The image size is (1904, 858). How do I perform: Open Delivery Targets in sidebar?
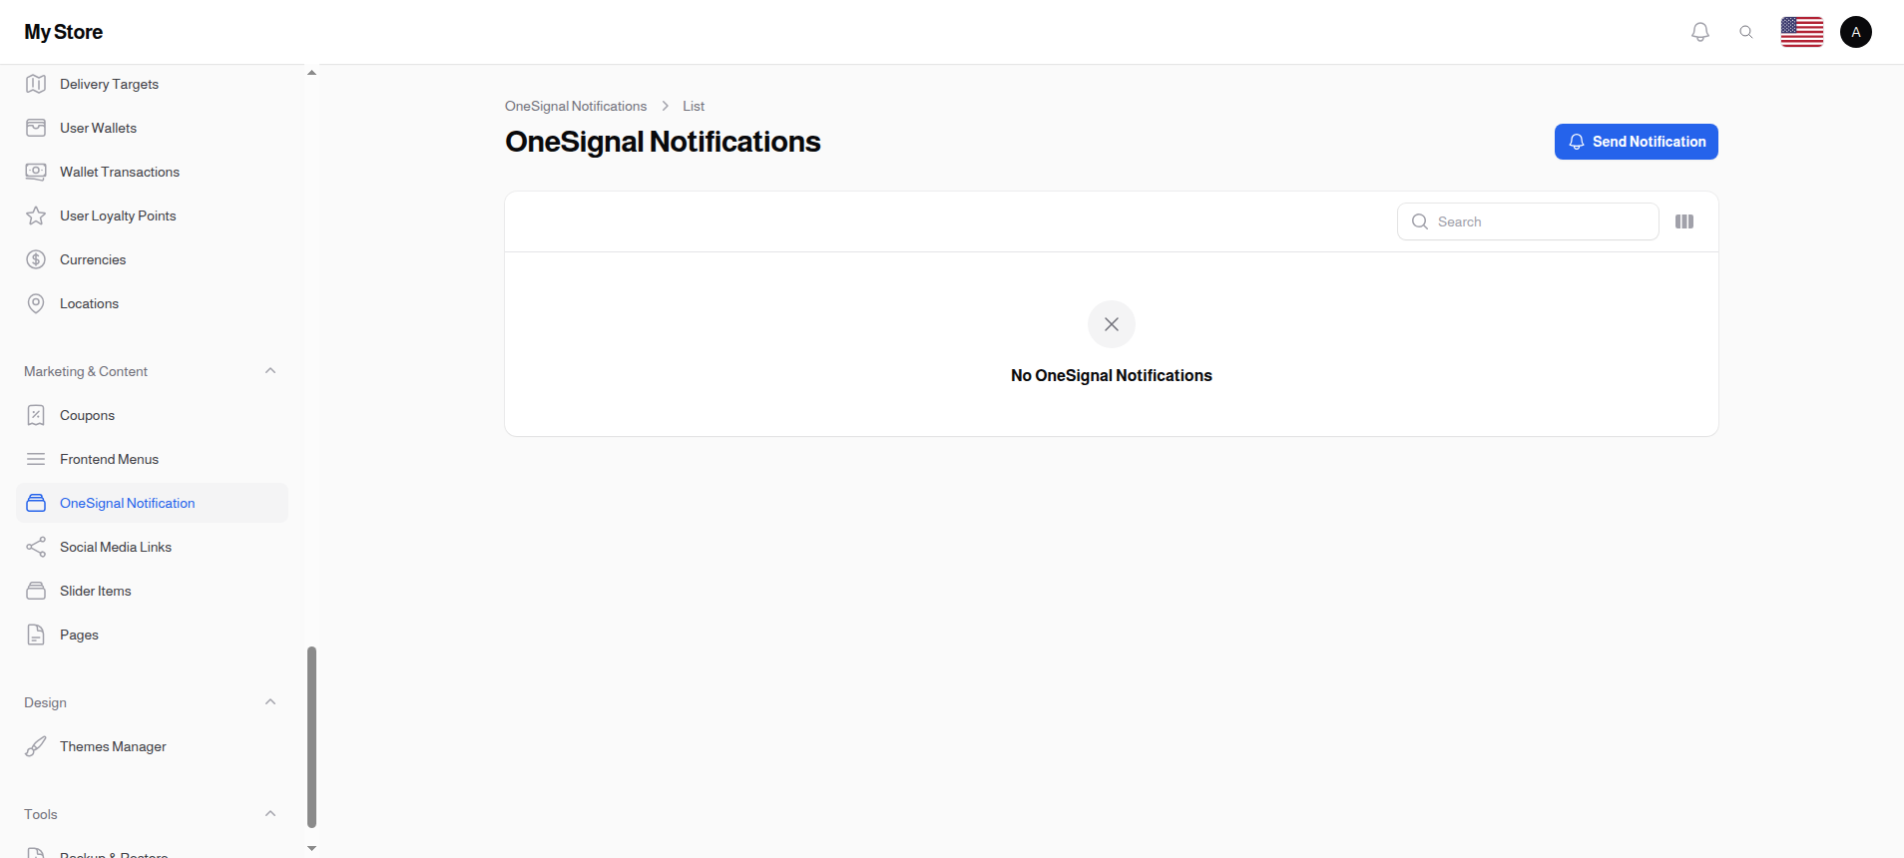[x=152, y=84]
